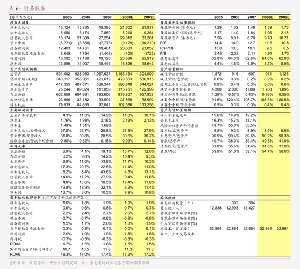Click the '资产负债表摘要' section heading

click(x=23, y=69)
